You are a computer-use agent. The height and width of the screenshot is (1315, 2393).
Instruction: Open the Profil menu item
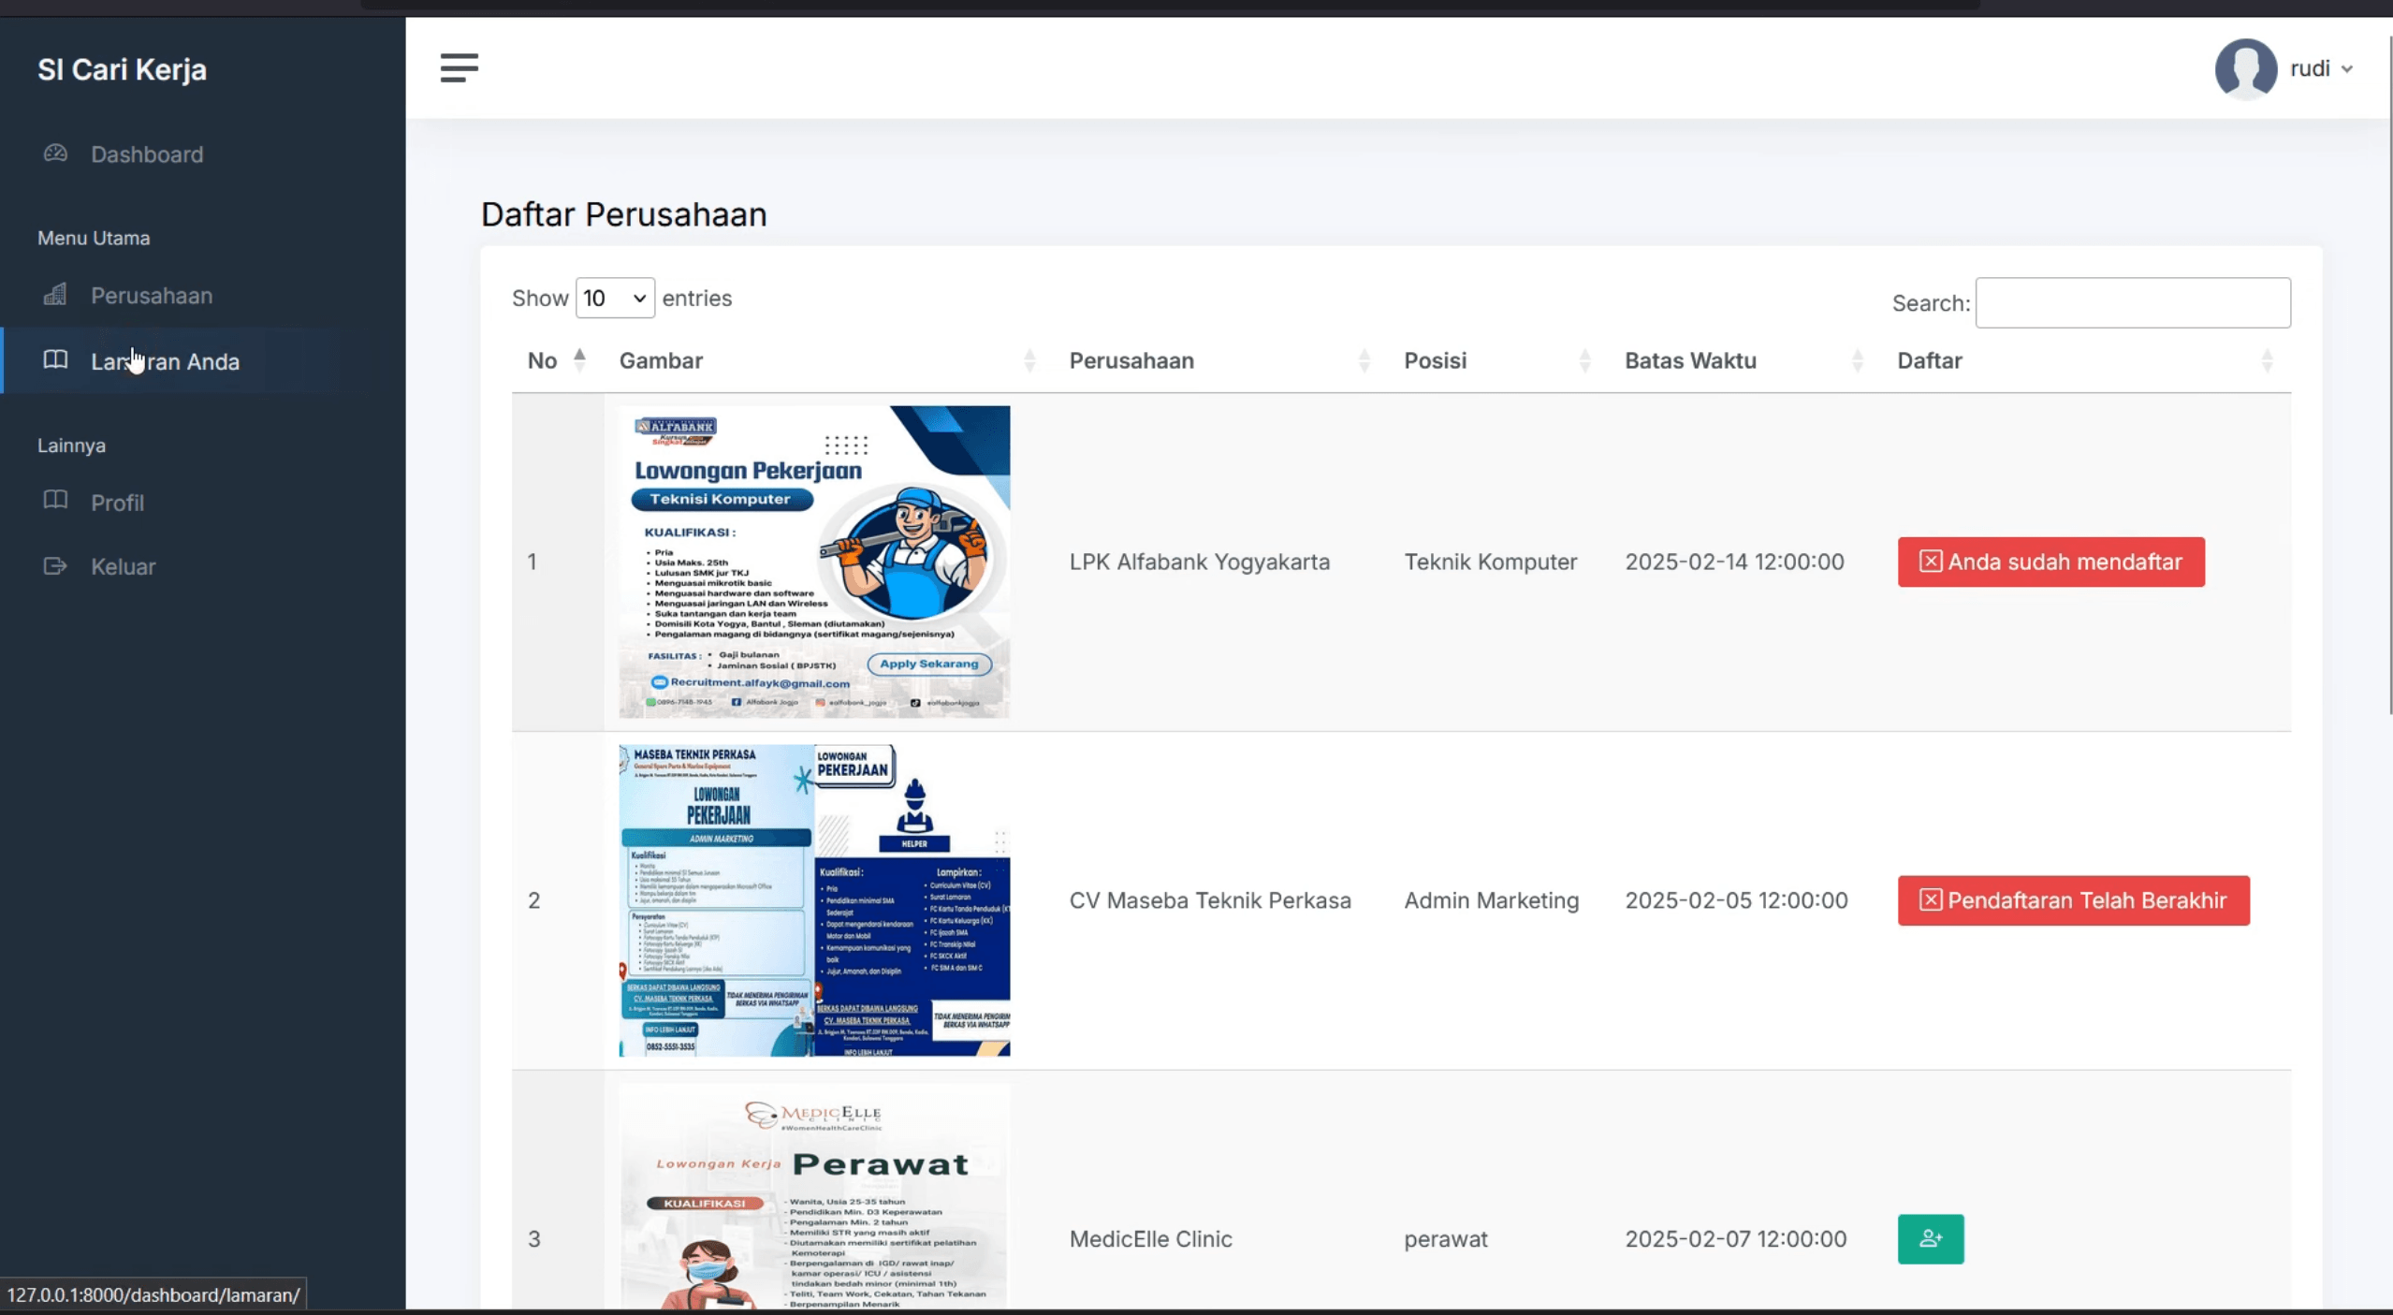117,503
